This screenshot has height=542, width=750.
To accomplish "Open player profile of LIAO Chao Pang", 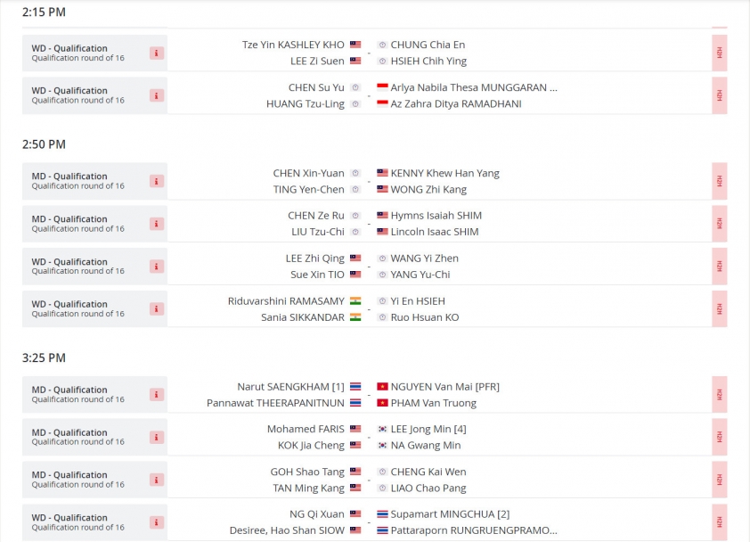I will (428, 489).
